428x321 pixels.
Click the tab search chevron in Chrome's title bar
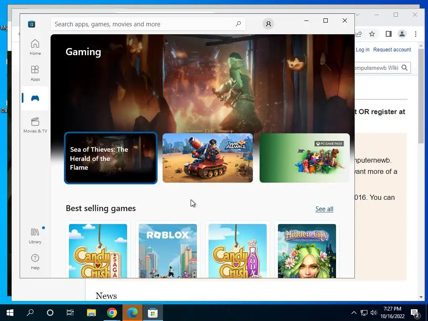(358, 15)
